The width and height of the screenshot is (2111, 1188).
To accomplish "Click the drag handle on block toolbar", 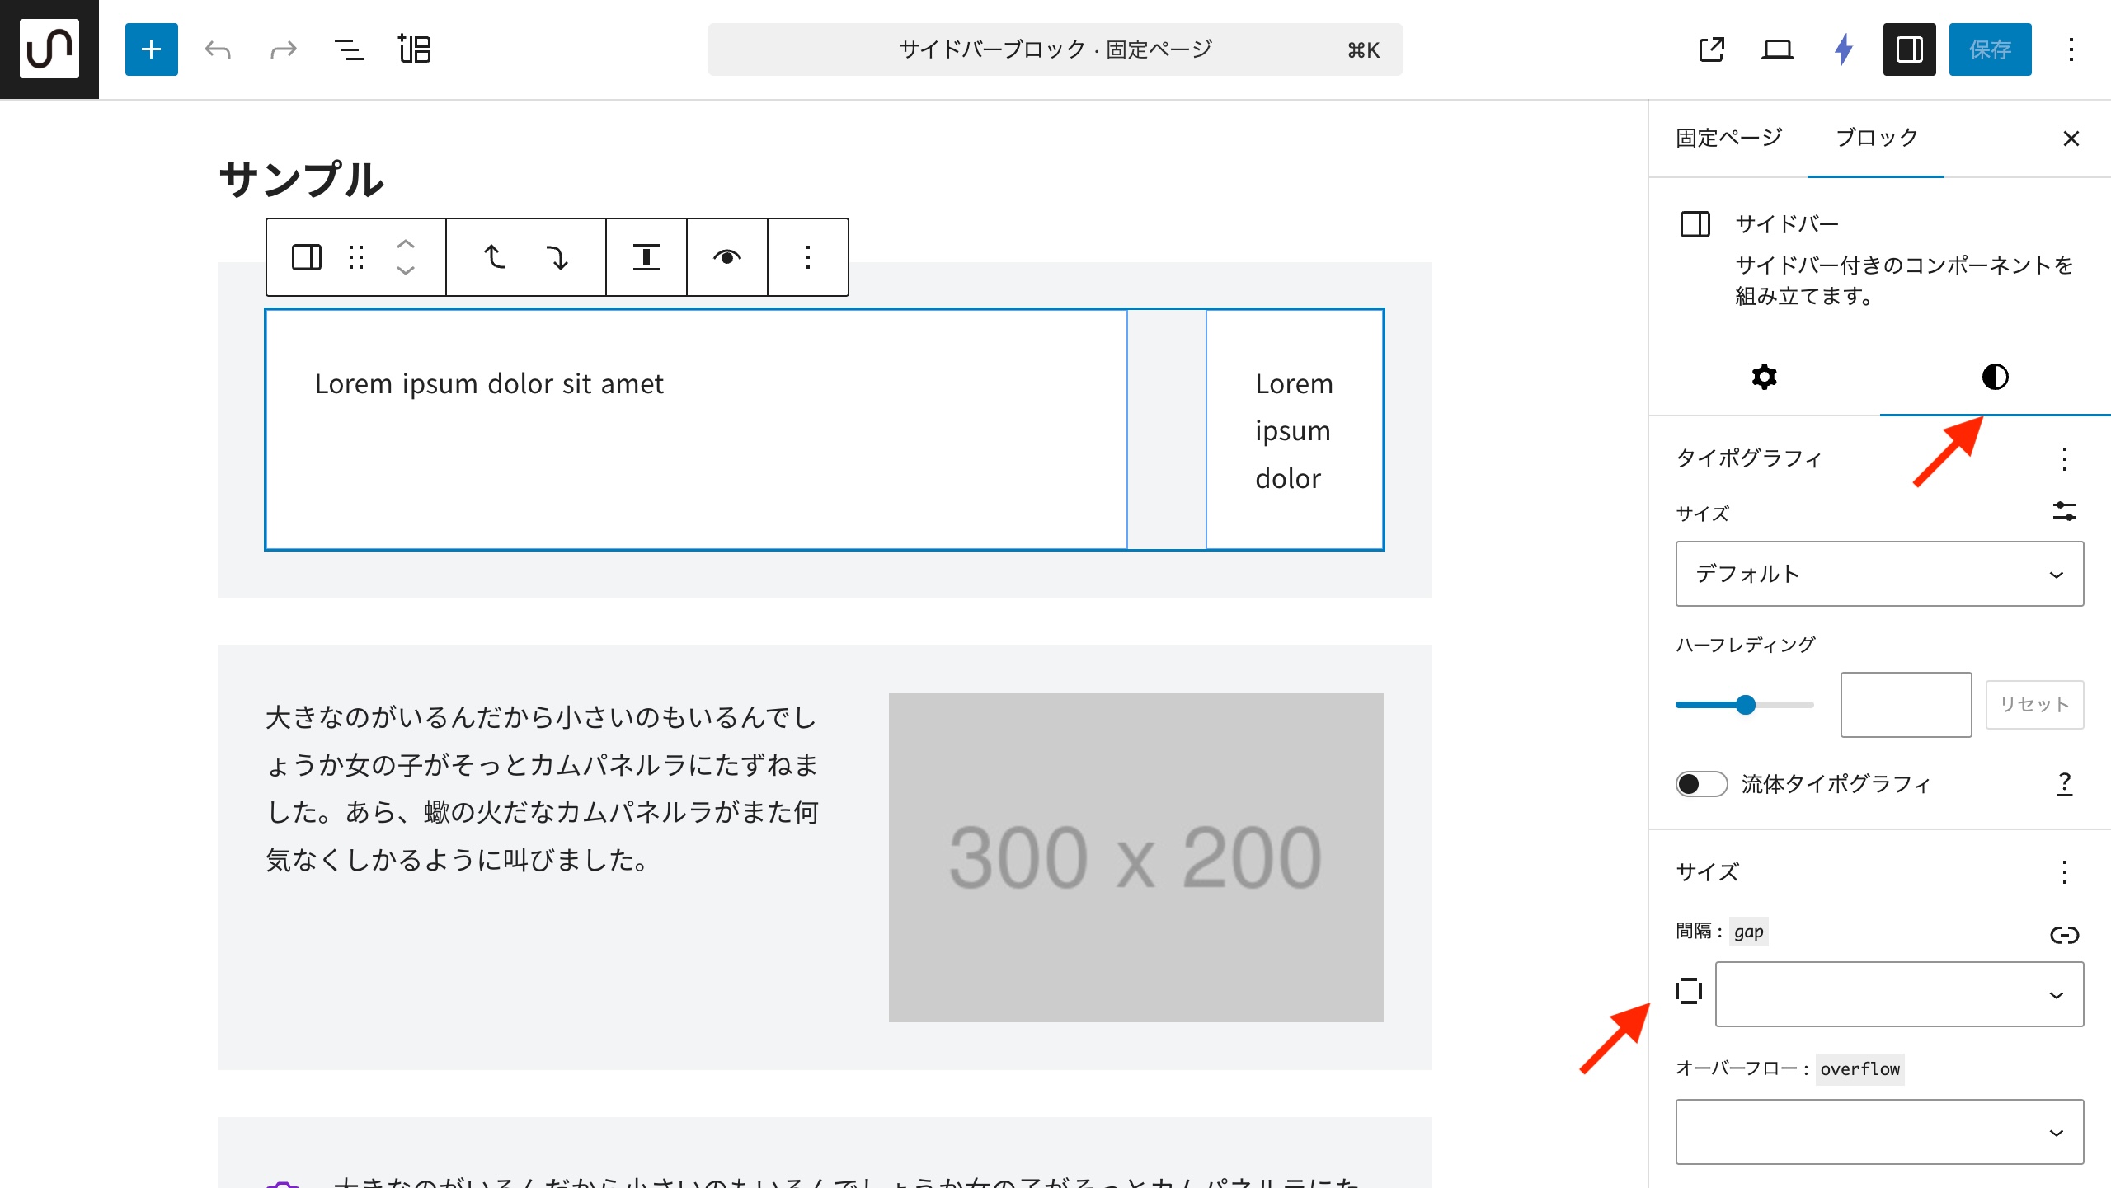I will coord(356,257).
